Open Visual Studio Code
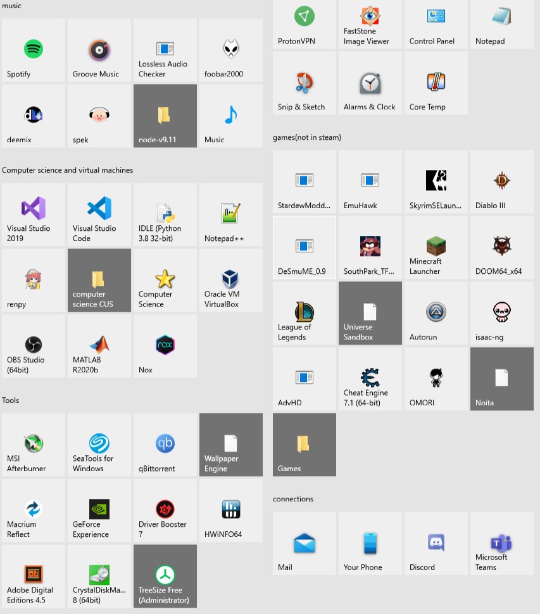 pyautogui.click(x=99, y=214)
